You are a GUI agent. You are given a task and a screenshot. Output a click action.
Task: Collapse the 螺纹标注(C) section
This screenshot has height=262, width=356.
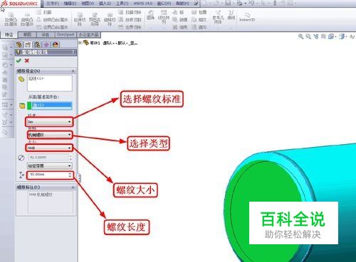pyautogui.click(x=73, y=187)
